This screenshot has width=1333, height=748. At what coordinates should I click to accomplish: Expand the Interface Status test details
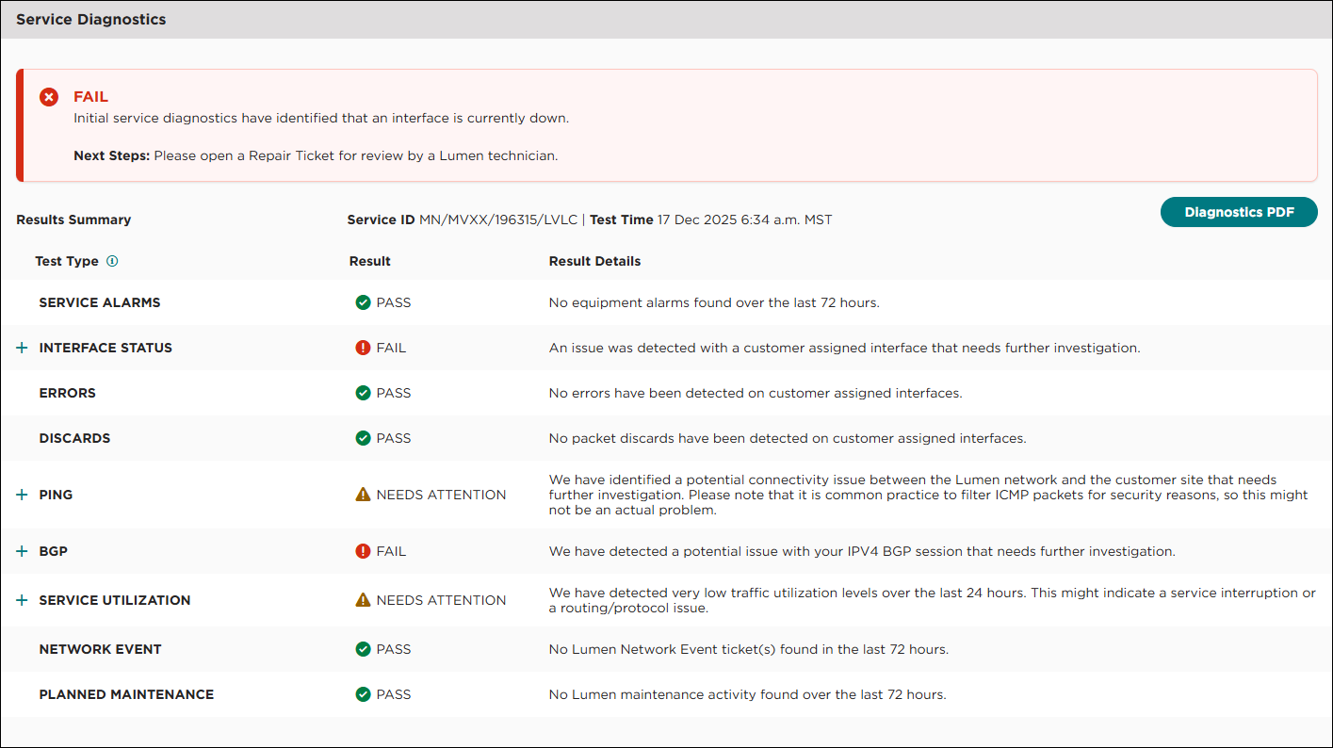pyautogui.click(x=21, y=348)
